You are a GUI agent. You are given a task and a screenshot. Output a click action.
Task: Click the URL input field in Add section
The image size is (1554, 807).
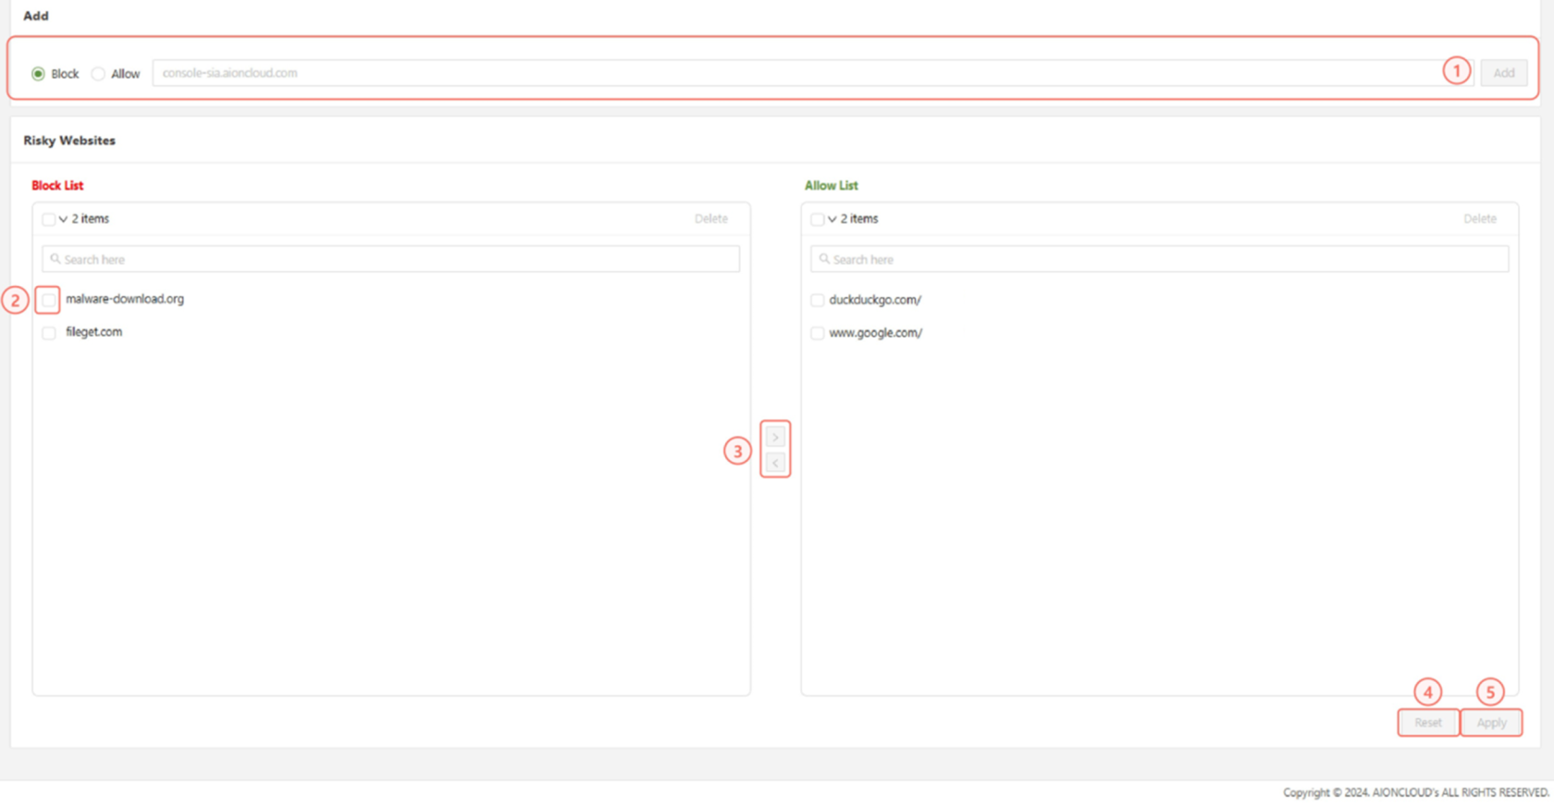[795, 73]
